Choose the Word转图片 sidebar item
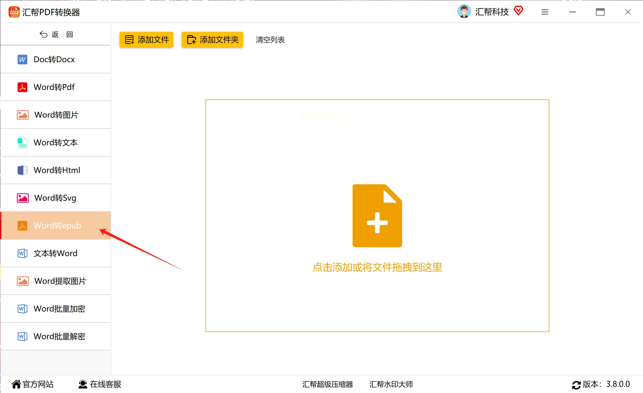Screen dimensions: 643x393 pyautogui.click(x=56, y=115)
